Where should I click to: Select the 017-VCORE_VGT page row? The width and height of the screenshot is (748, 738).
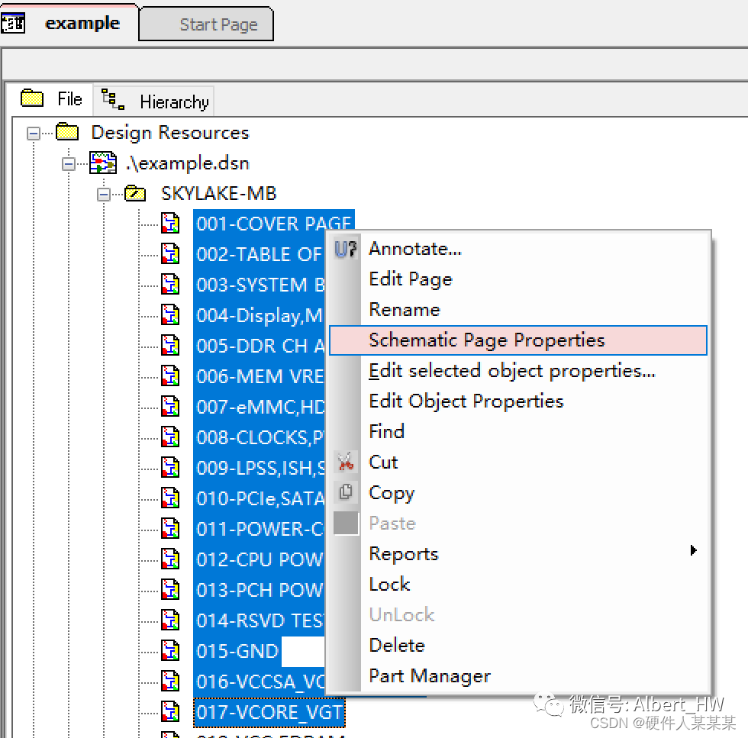click(269, 712)
